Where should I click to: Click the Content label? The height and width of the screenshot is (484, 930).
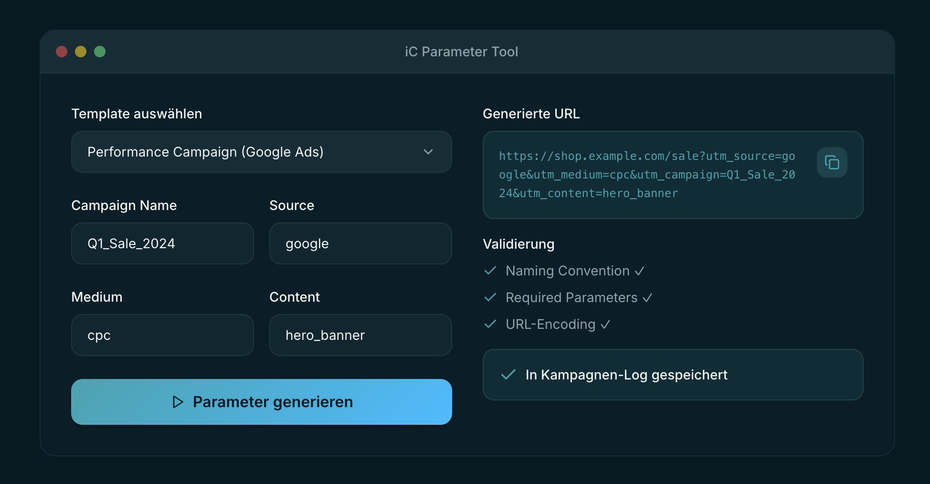coord(295,297)
